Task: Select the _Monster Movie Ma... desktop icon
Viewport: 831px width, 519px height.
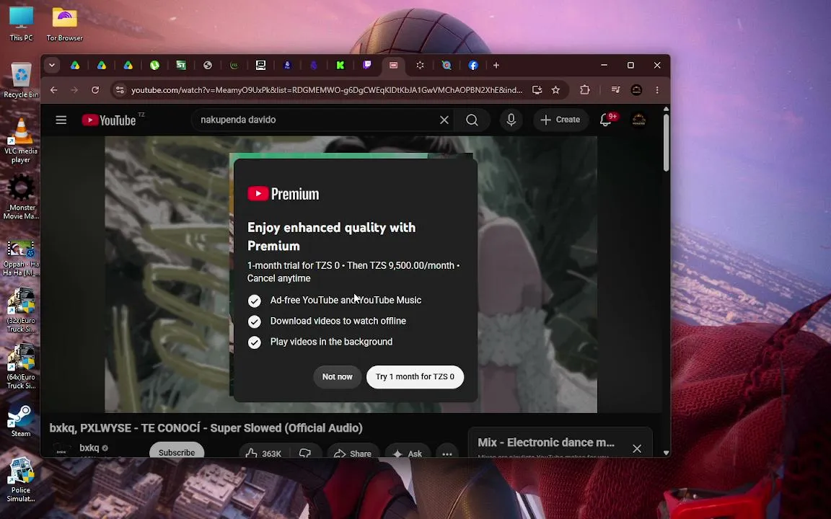Action: [x=21, y=197]
